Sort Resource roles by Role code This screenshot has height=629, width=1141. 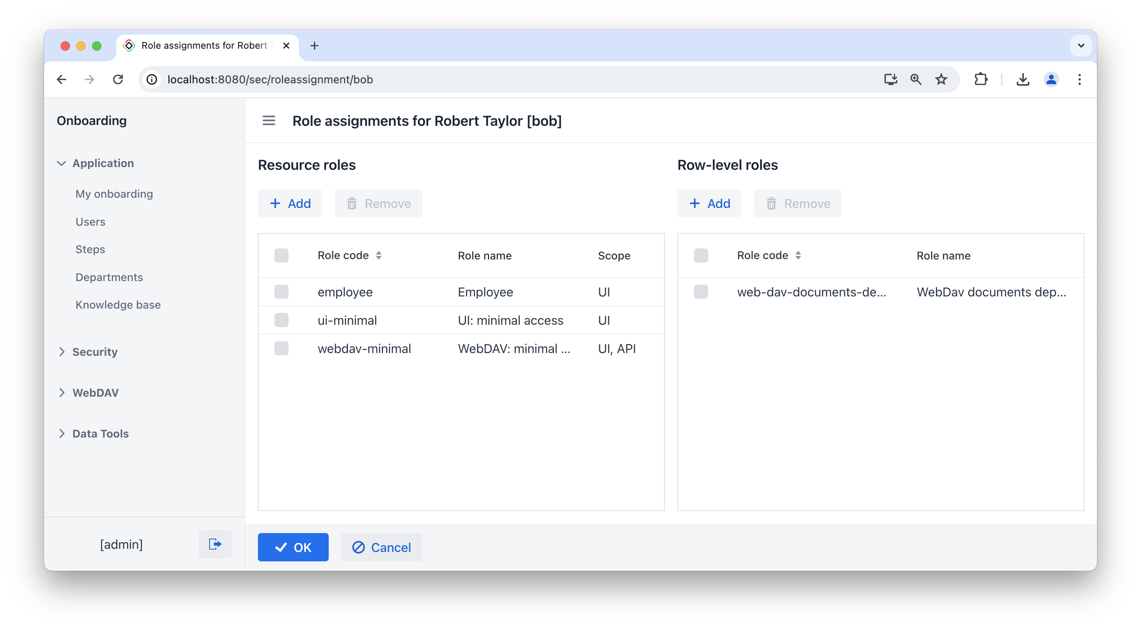378,255
